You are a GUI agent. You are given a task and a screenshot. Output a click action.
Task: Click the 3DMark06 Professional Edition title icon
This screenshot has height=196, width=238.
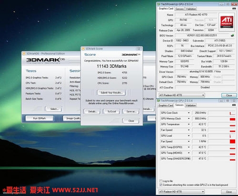click(x=24, y=53)
